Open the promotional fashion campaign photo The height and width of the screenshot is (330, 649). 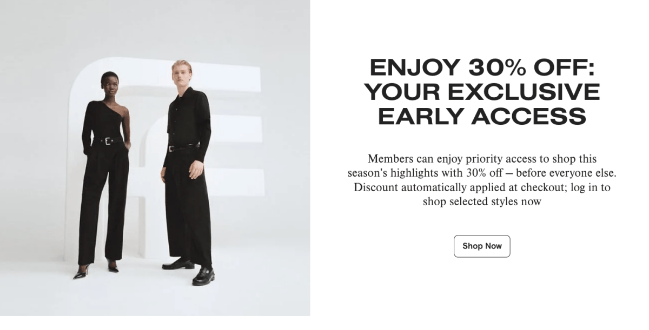pyautogui.click(x=155, y=158)
